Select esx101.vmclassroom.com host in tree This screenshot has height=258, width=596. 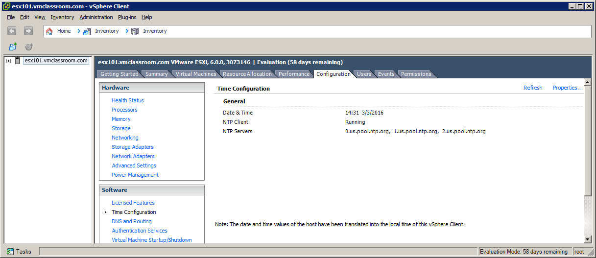tap(56, 61)
